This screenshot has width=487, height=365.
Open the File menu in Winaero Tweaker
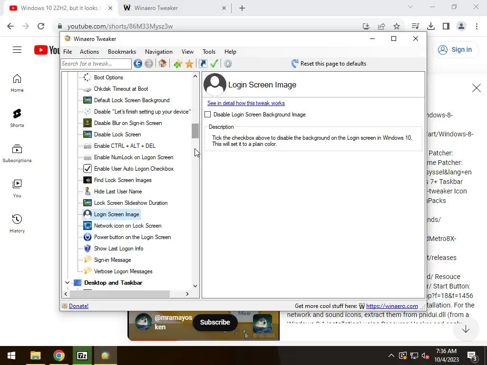click(x=68, y=52)
